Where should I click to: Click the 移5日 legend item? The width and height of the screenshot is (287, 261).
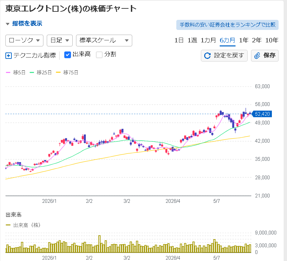point(15,72)
